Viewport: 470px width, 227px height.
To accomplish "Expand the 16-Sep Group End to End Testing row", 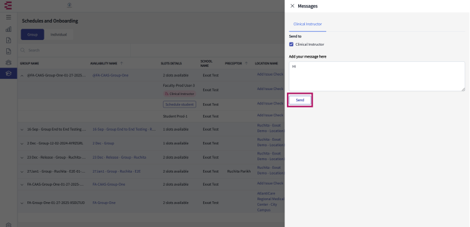I will pyautogui.click(x=22, y=129).
